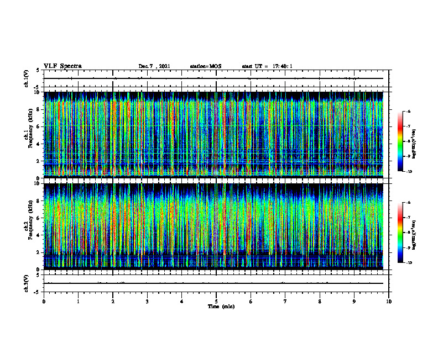This screenshot has height=338, width=438.
Task: Click time axis tick label "1"
Action: [78, 302]
